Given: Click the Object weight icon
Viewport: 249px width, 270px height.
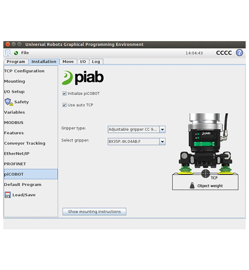Looking at the screenshot, I should (x=192, y=186).
